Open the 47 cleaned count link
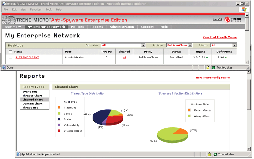Viewport: 254px width, 159px height. tap(124, 58)
